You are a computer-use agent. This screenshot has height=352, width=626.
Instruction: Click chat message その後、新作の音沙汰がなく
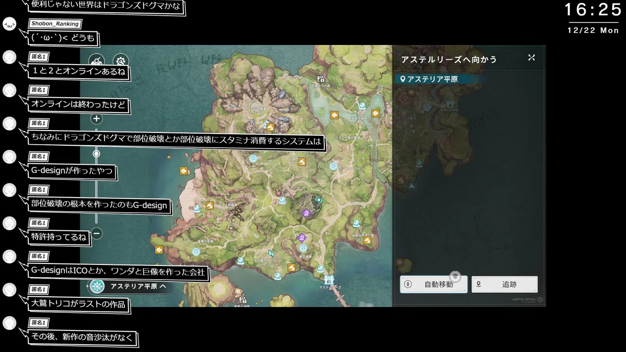82,337
